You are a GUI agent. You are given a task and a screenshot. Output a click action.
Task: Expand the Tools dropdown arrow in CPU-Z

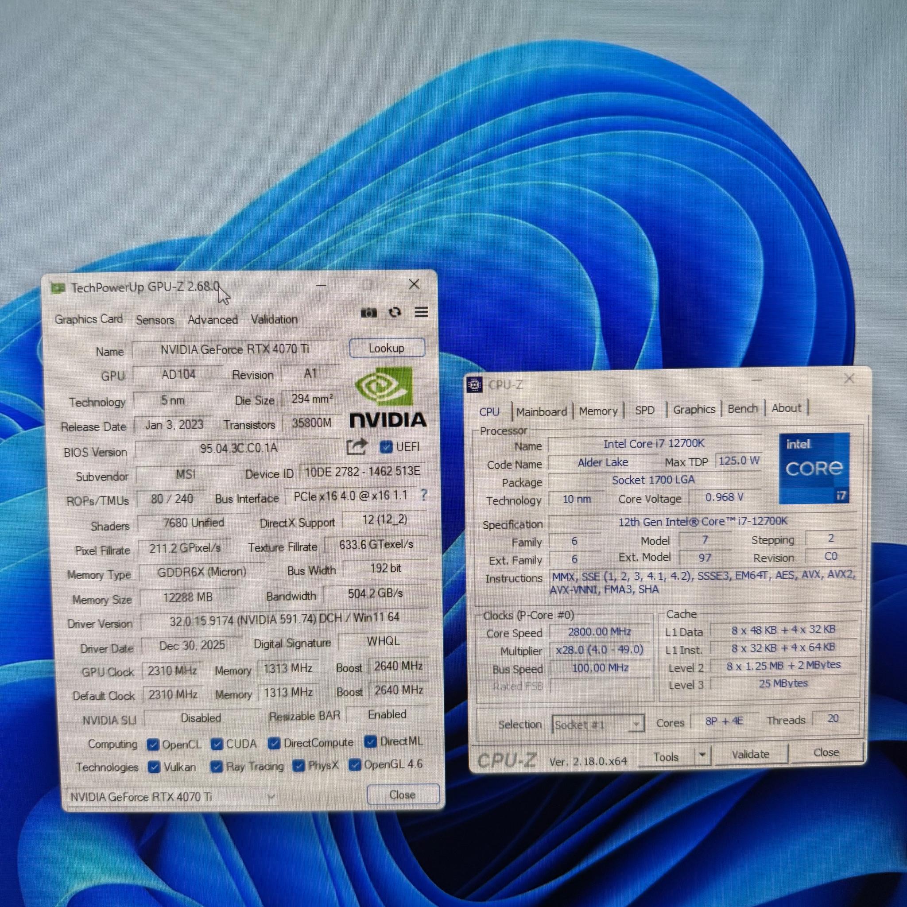pos(702,756)
